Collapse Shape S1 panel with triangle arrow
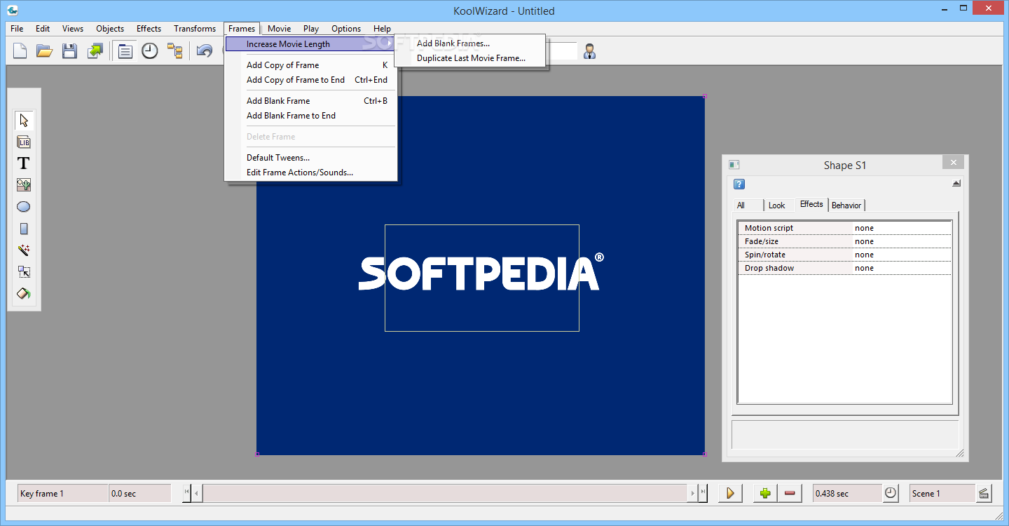 pos(956,184)
